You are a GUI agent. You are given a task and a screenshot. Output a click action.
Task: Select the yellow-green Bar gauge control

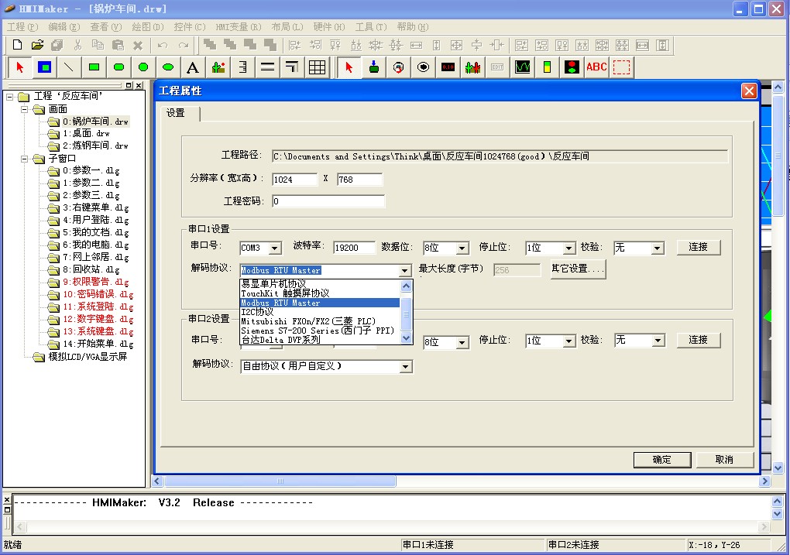(547, 67)
